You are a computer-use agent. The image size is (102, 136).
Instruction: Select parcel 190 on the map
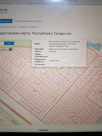51,104
